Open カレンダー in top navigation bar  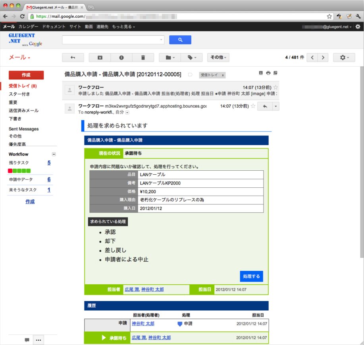[28, 27]
